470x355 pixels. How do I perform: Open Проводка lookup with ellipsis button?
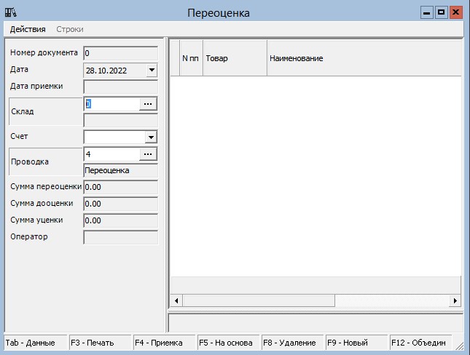click(148, 154)
